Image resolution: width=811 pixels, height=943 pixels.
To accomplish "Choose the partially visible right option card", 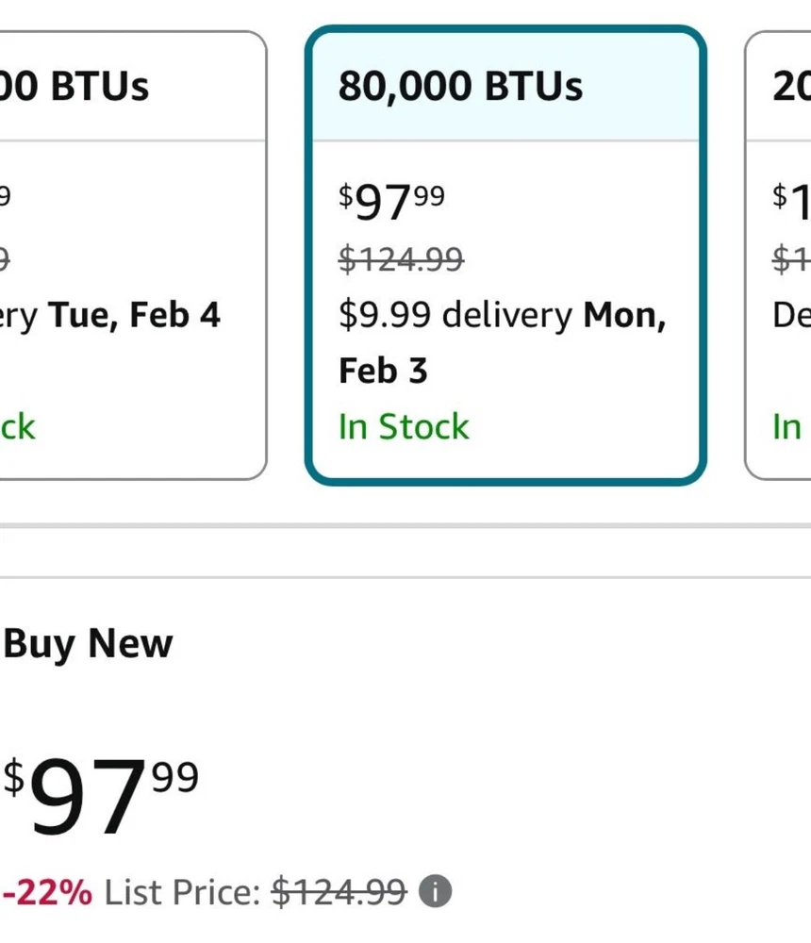I will click(779, 255).
